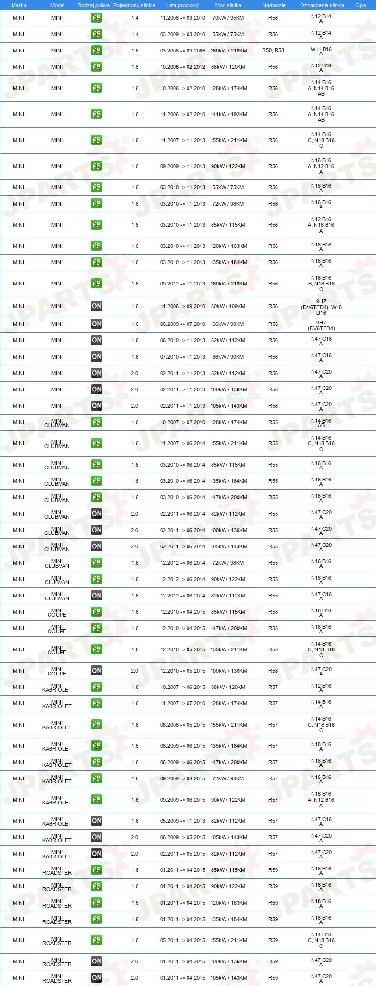
Task: Click the PB icon in the Clubvan 72kW / 98KM row
Action: pos(96,563)
